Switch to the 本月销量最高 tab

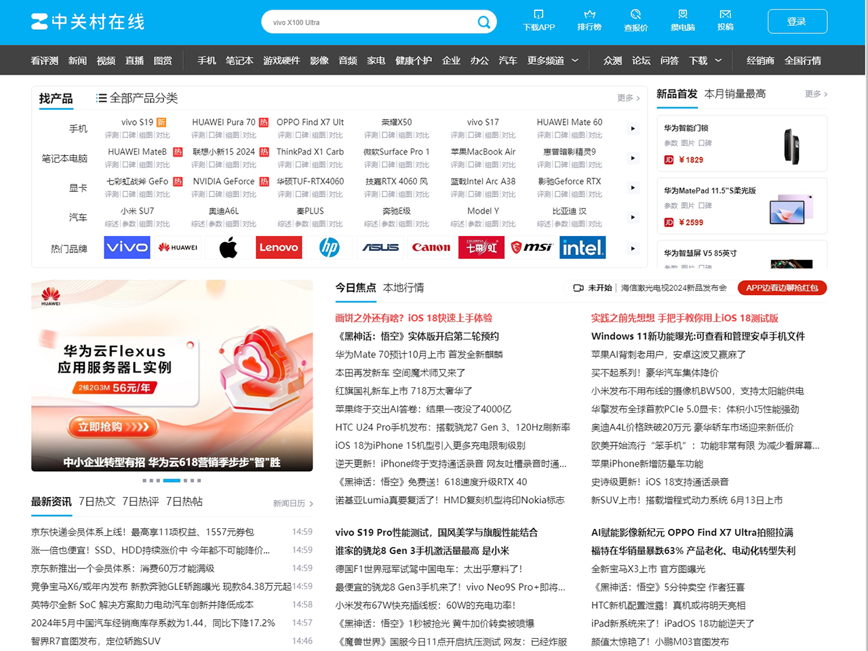point(735,94)
